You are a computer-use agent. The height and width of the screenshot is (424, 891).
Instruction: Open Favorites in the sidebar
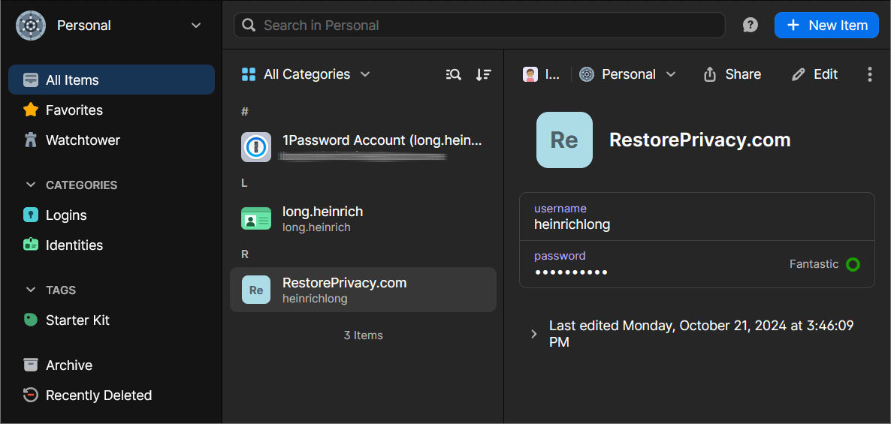(x=111, y=110)
